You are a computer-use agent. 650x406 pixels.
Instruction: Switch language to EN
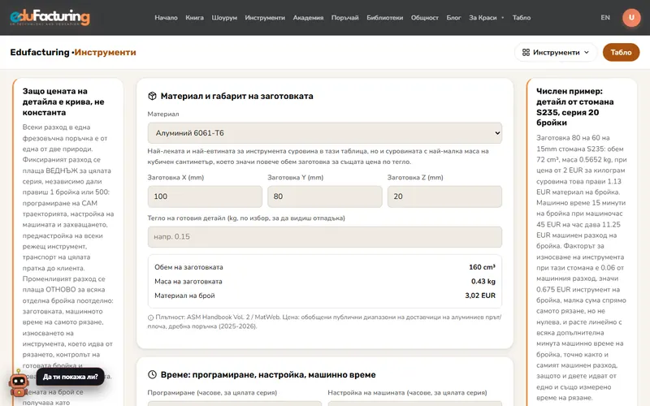[x=605, y=17]
